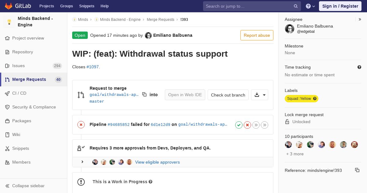Click the last skipped stage icon
The height and width of the screenshot is (193, 367).
coord(265,125)
